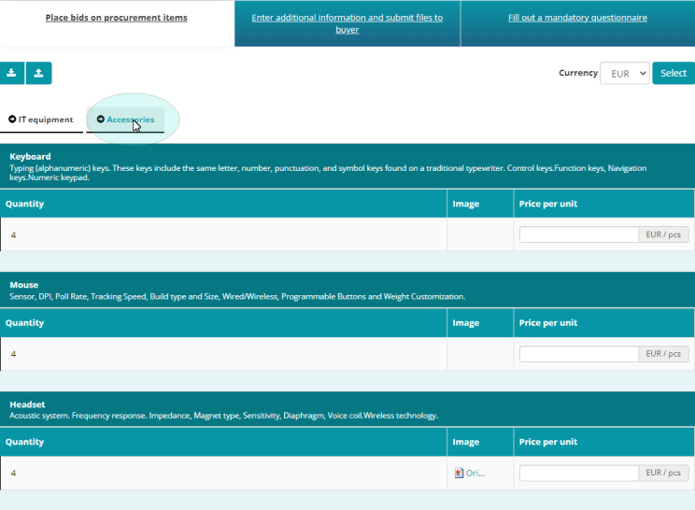The width and height of the screenshot is (695, 510).
Task: Click the arrow icon beside IT equipment
Action: pyautogui.click(x=12, y=120)
